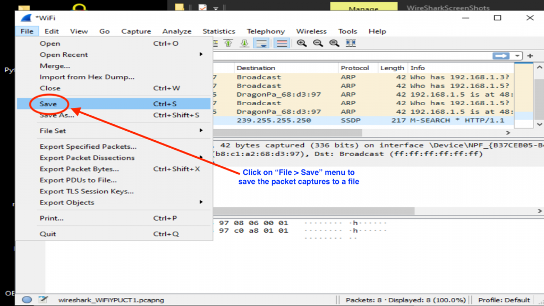The width and height of the screenshot is (544, 306).
Task: Zoom in on the packet list
Action: [x=301, y=43]
